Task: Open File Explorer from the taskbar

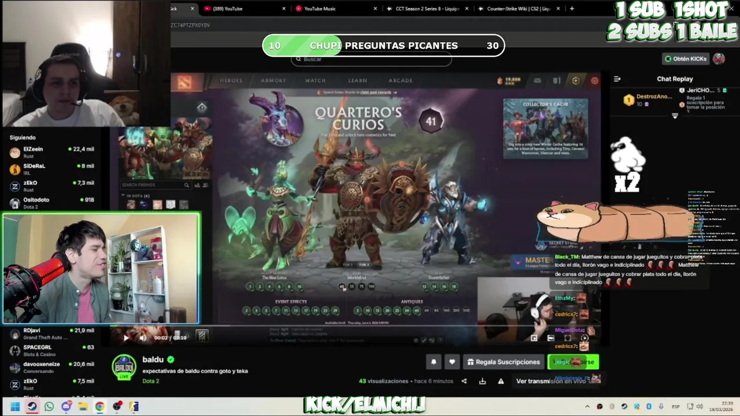Action: coord(83,407)
